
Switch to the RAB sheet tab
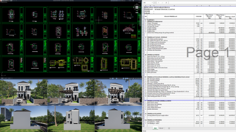point(155,128)
